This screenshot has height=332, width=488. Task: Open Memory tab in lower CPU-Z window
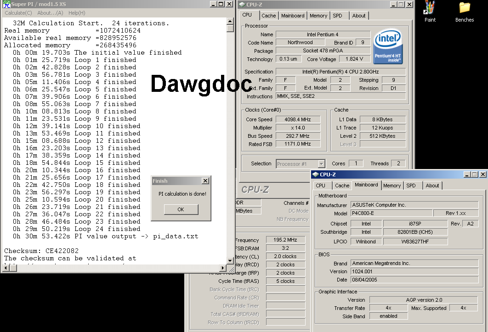(x=392, y=186)
